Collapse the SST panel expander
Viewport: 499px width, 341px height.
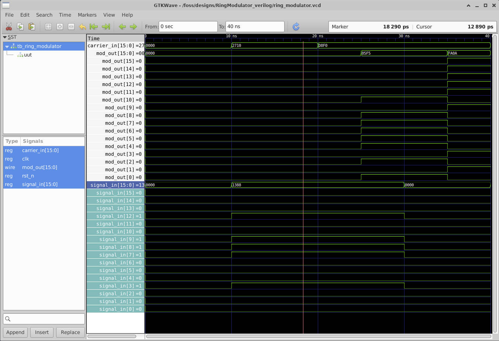coord(5,37)
